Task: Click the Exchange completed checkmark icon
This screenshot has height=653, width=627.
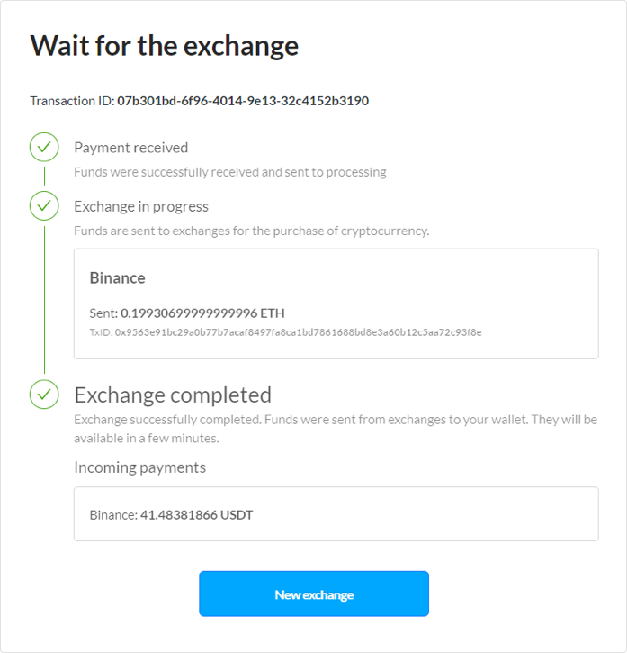Action: tap(44, 394)
